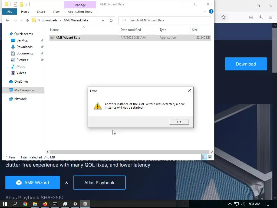Switch to Large icons view layout
277x208 pixels.
210,157
